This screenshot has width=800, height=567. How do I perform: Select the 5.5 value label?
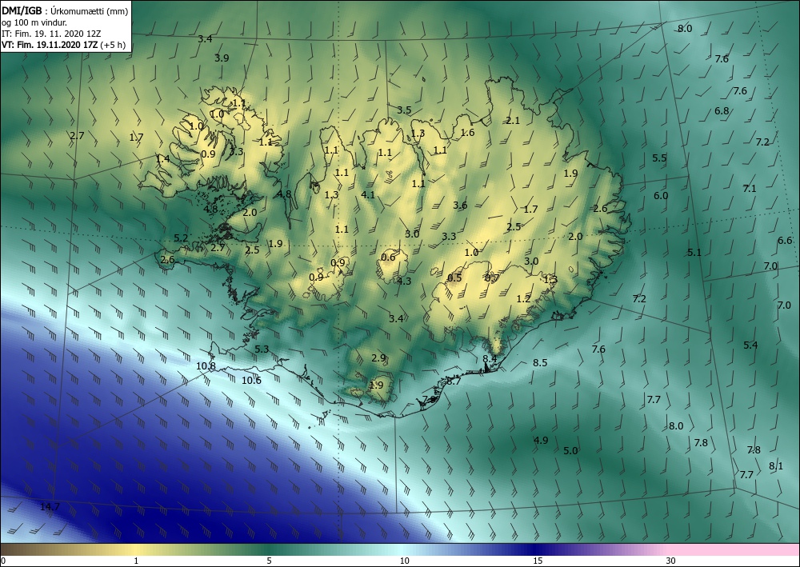(x=660, y=158)
